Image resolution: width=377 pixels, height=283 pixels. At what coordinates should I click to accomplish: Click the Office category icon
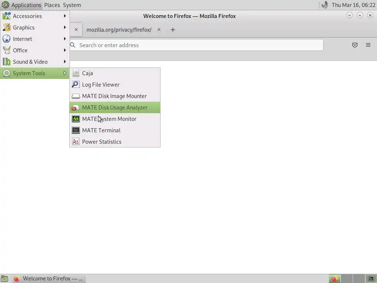pyautogui.click(x=7, y=50)
